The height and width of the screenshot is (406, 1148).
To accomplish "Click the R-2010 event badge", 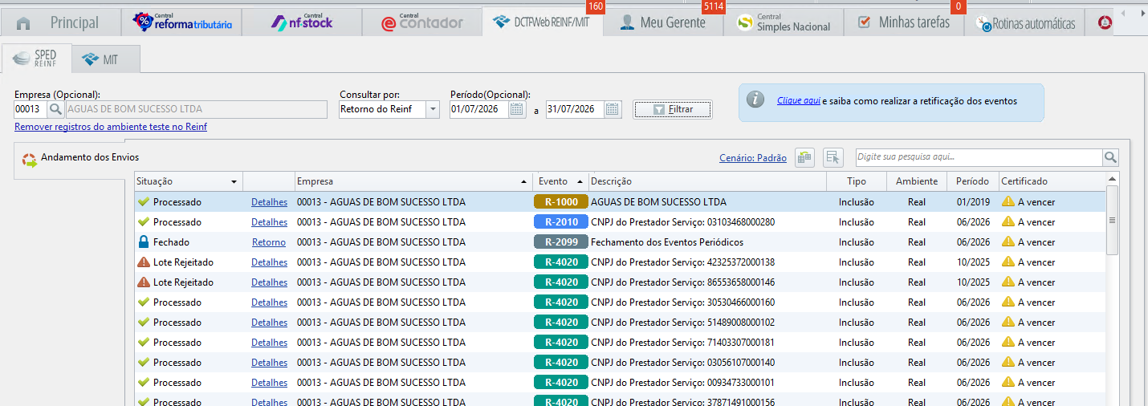I will [561, 222].
